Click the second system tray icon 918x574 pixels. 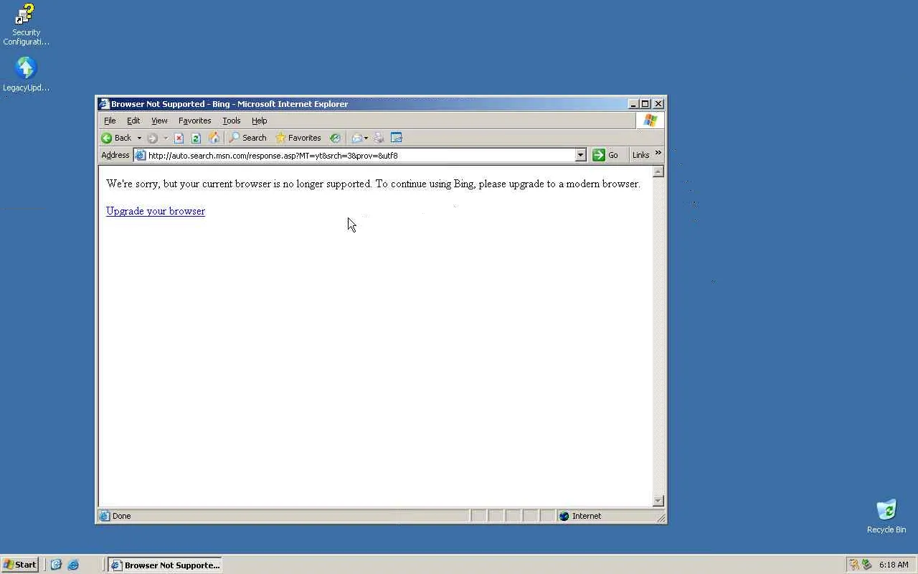click(x=867, y=565)
